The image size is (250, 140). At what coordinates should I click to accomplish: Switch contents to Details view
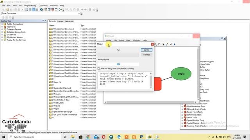point(34,10)
